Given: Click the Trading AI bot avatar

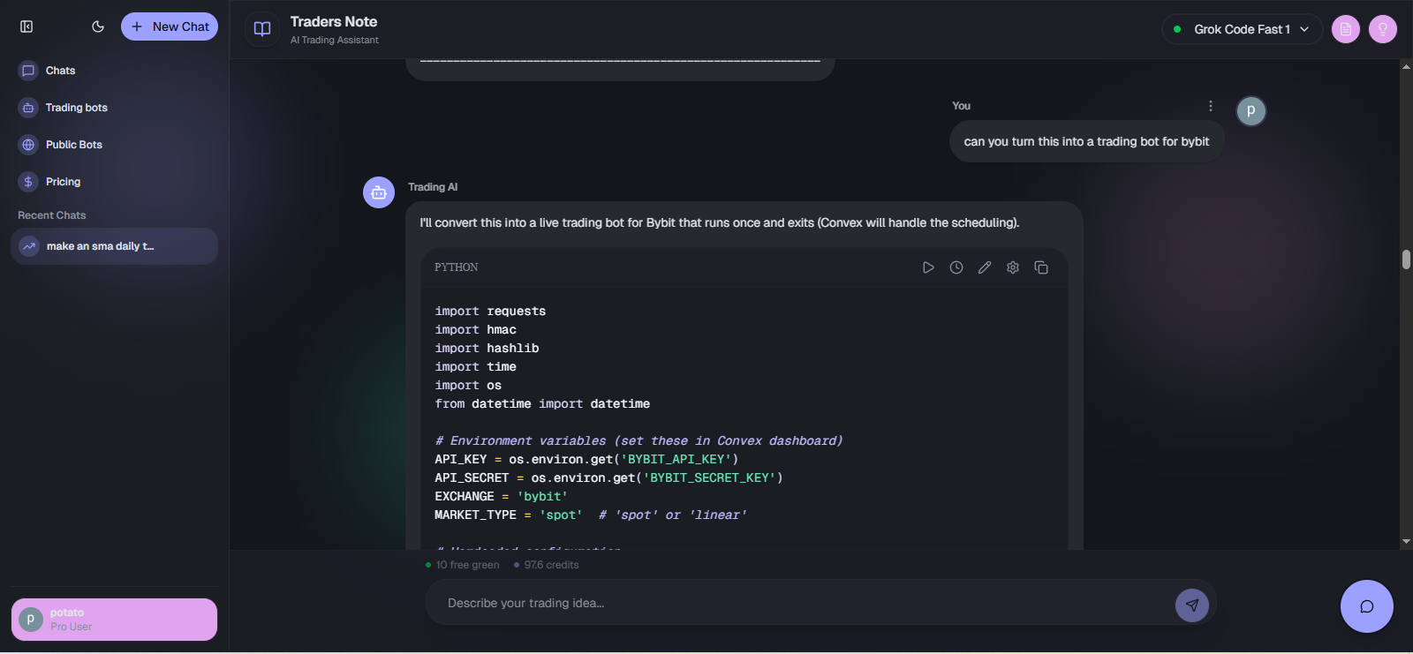Looking at the screenshot, I should tap(379, 192).
